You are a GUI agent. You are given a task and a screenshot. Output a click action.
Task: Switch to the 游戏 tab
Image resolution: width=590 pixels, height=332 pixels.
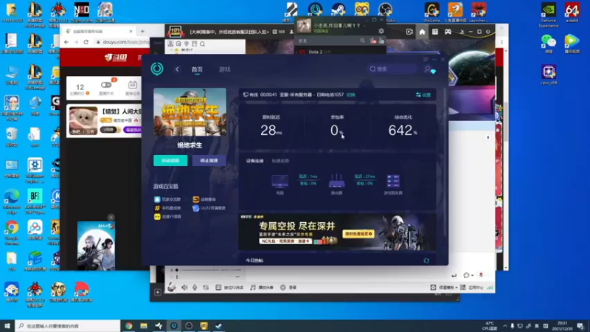[x=225, y=69]
